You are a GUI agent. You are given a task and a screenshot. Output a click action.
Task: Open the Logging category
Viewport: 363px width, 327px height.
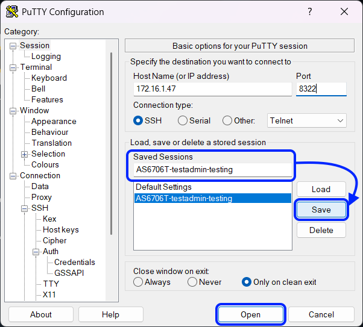coord(46,56)
